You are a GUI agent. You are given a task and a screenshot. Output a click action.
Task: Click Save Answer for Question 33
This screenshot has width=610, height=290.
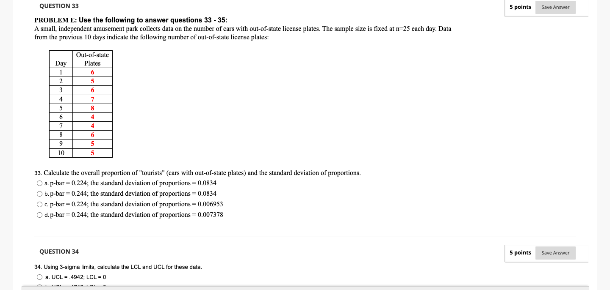(555, 7)
